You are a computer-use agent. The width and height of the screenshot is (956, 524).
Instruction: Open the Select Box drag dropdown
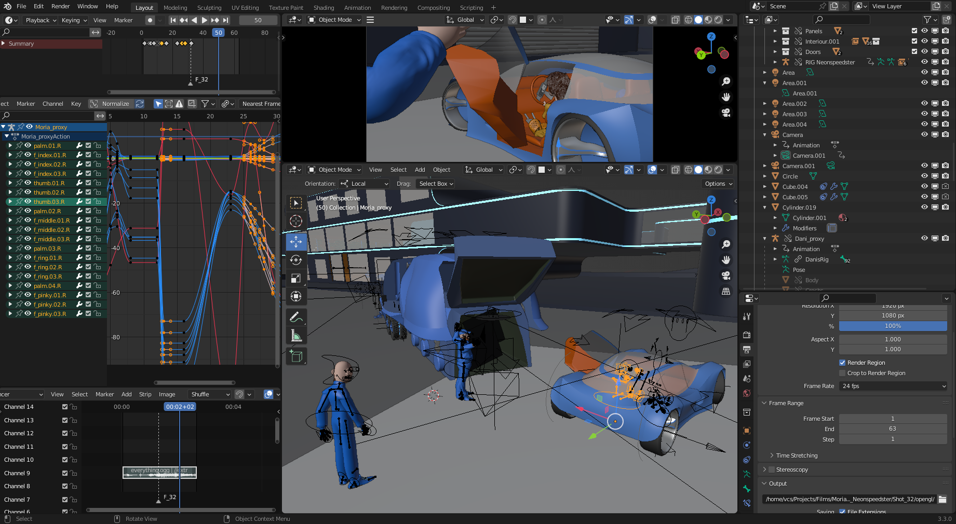click(436, 184)
